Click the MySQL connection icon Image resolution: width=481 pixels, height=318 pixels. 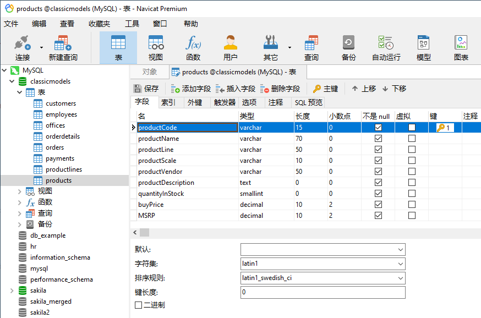(15, 70)
